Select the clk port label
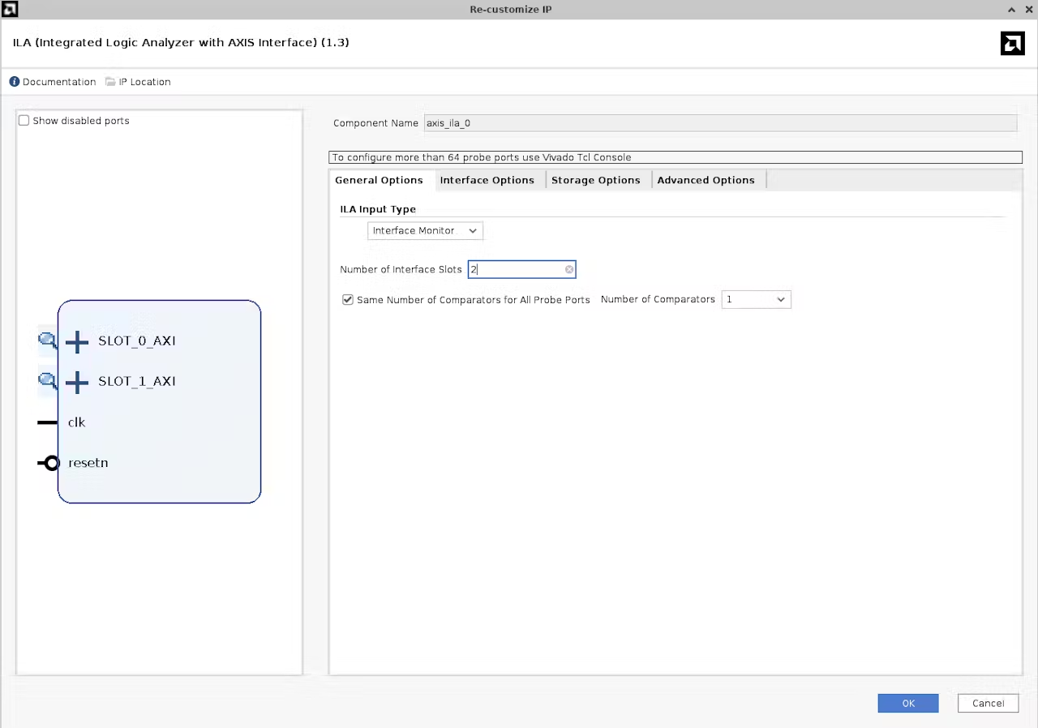The height and width of the screenshot is (728, 1038). coord(77,422)
